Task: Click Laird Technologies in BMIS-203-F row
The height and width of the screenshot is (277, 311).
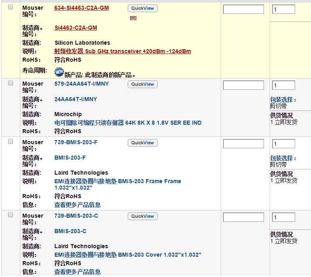Action: 82,173
